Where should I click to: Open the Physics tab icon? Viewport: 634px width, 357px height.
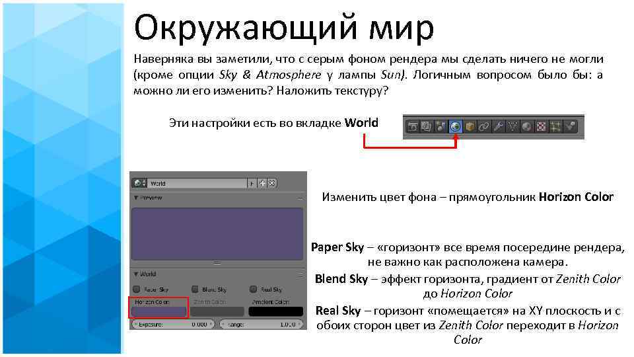pyautogui.click(x=570, y=127)
